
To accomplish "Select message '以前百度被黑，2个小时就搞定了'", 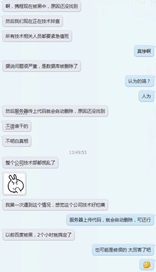I will click(39, 235).
